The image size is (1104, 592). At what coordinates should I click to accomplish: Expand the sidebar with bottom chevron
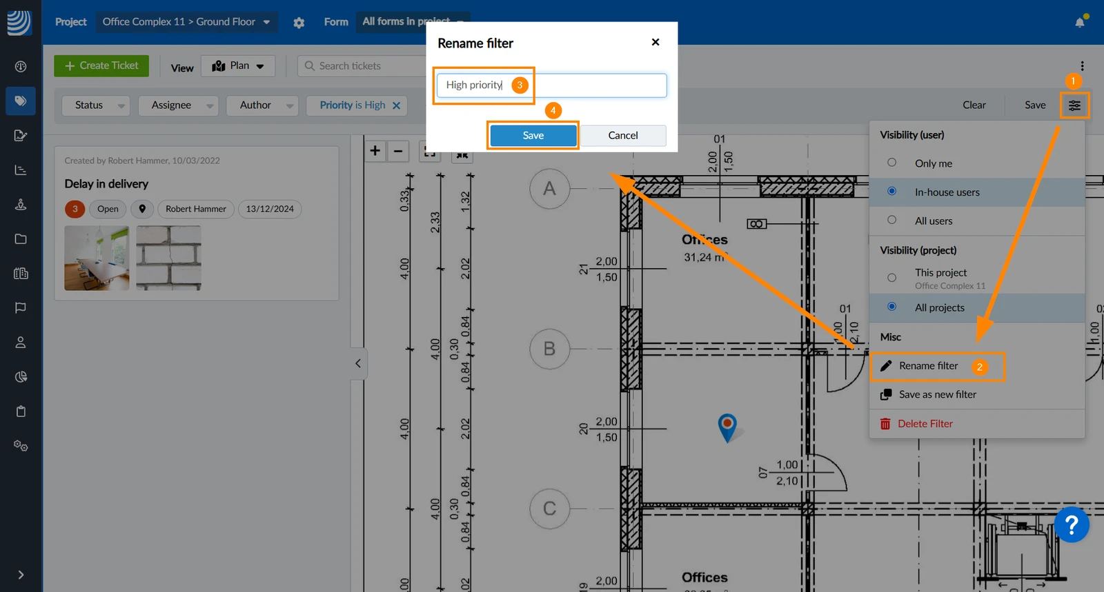click(x=21, y=575)
